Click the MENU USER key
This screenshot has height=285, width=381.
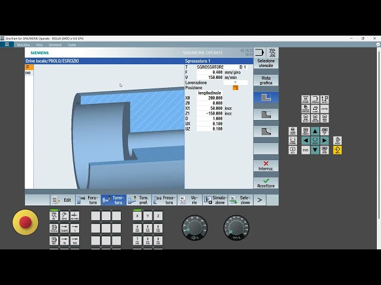324,118
